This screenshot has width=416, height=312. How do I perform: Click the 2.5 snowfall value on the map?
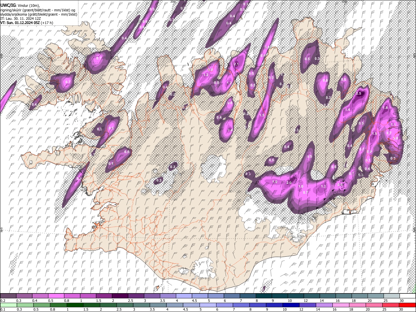(x=359, y=93)
